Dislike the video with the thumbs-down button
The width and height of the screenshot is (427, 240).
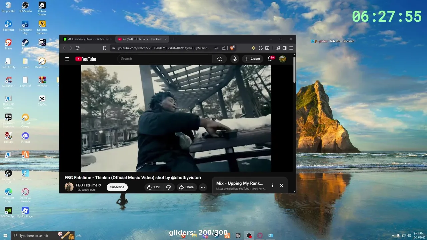168,187
